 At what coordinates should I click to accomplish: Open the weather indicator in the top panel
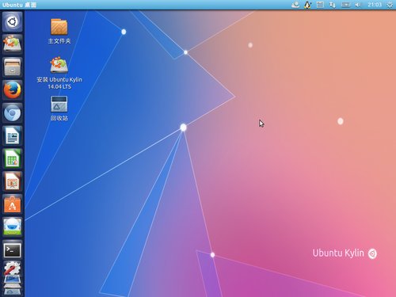[x=295, y=5]
